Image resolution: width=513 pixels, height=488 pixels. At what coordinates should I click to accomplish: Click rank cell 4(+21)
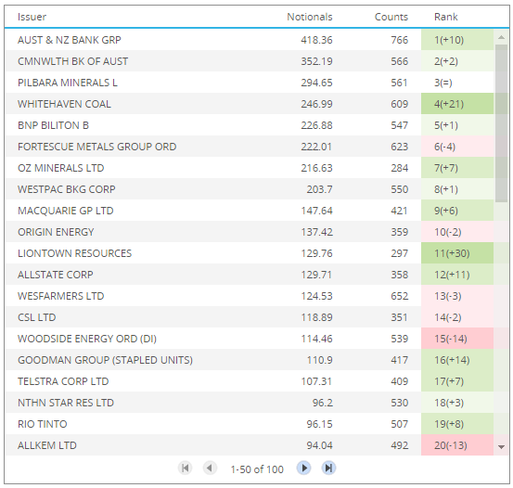[457, 104]
